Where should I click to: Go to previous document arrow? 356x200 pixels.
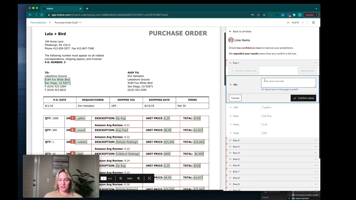pyautogui.click(x=288, y=22)
